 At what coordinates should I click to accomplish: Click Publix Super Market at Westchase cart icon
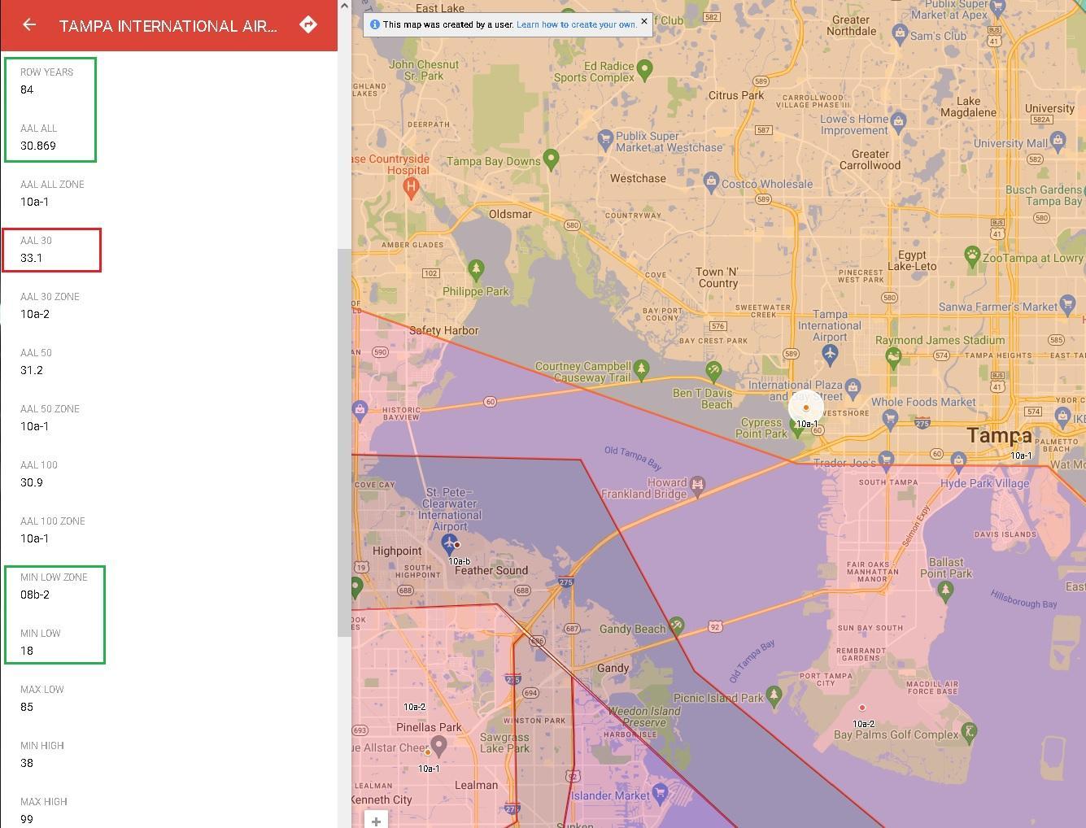[604, 139]
